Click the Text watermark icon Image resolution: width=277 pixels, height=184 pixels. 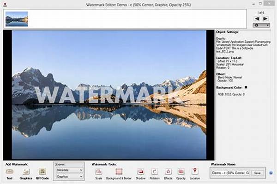pos(9,171)
